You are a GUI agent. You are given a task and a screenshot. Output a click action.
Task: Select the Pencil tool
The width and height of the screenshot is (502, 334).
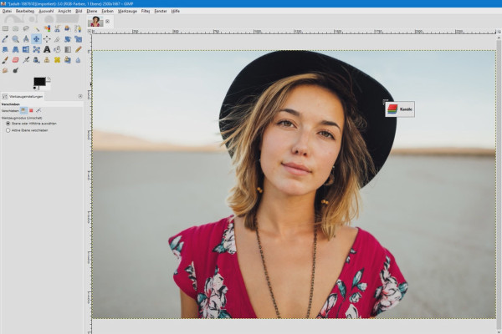(78, 49)
